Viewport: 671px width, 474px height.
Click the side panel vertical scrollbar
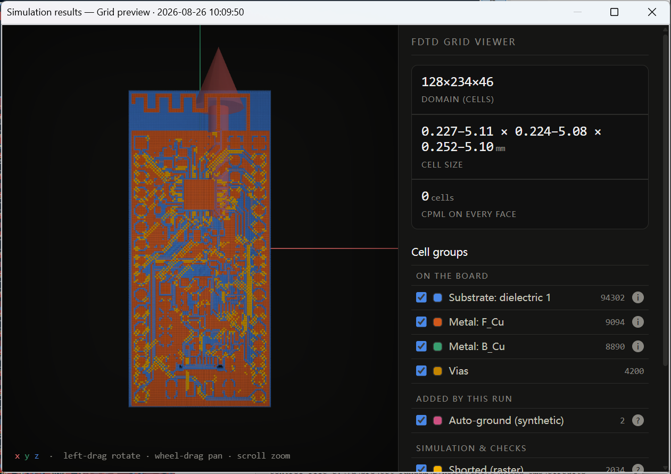665,199
